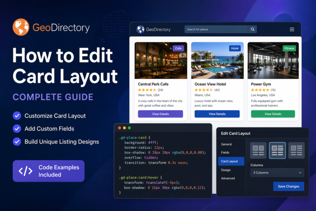This screenshot has width=316, height=211.
Task: Click View Details on Power Gym
Action: tap(273, 114)
